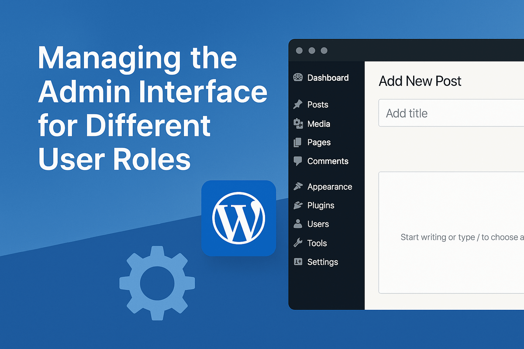The height and width of the screenshot is (349, 524).
Task: Click the Media icon in sidebar
Action: (298, 124)
